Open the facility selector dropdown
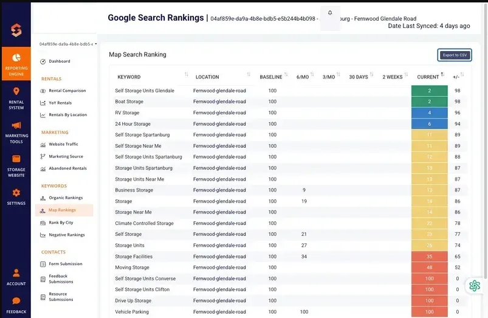This screenshot has width=488, height=318. click(x=68, y=44)
